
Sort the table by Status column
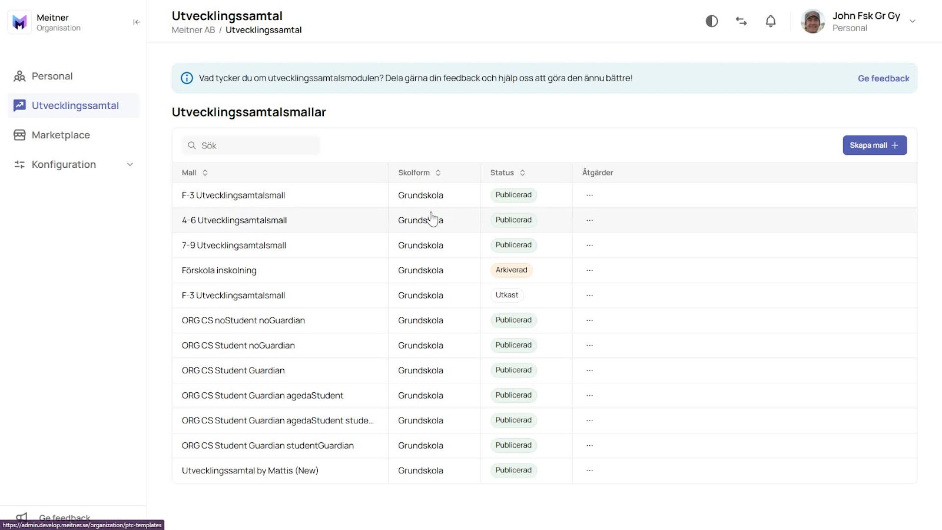click(x=508, y=173)
